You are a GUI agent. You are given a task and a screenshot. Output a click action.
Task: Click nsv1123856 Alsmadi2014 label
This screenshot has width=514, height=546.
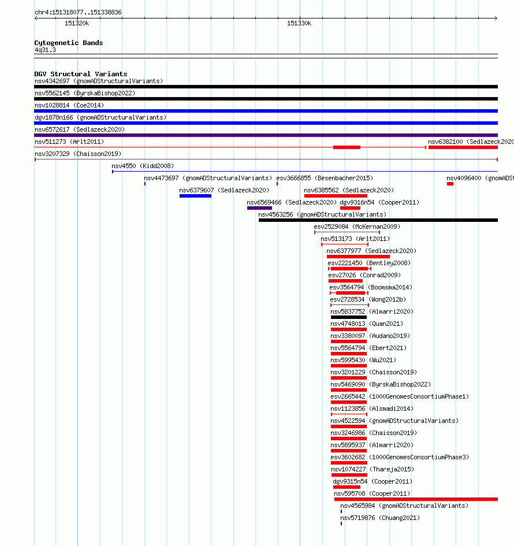pyautogui.click(x=372, y=409)
